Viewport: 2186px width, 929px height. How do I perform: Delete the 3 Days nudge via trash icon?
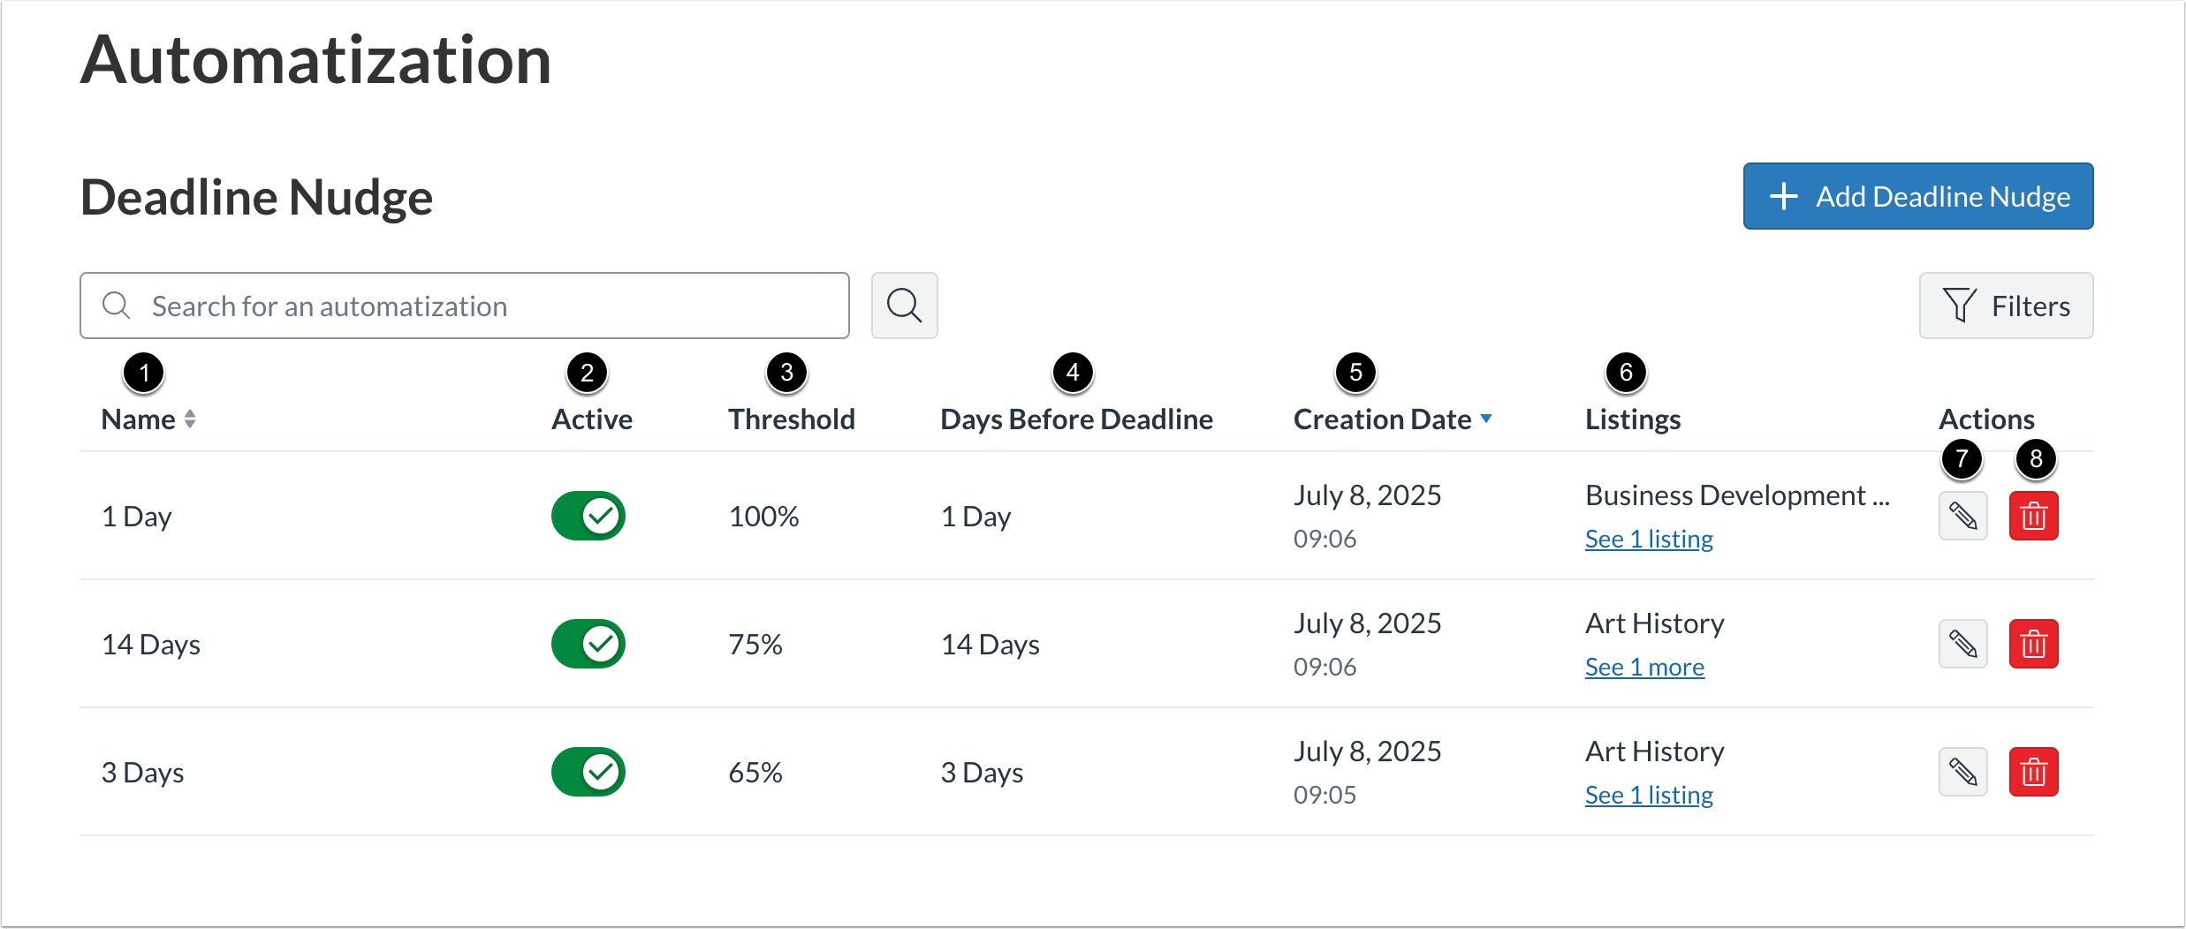[x=2033, y=772]
